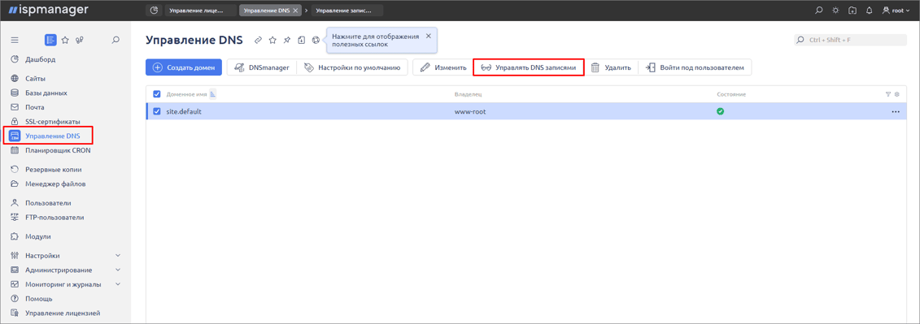Click the filter icon in table header

click(887, 93)
